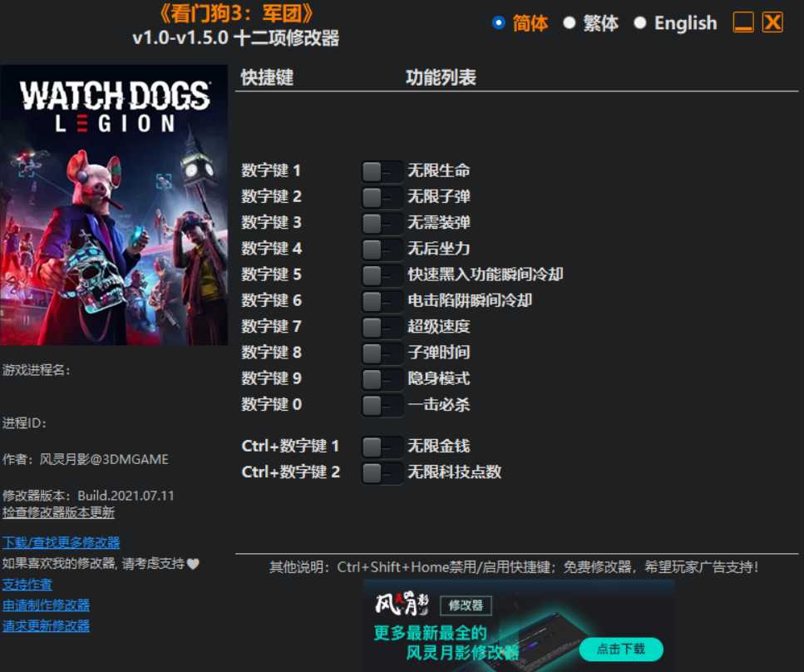Click the 进程ID label

click(x=24, y=423)
